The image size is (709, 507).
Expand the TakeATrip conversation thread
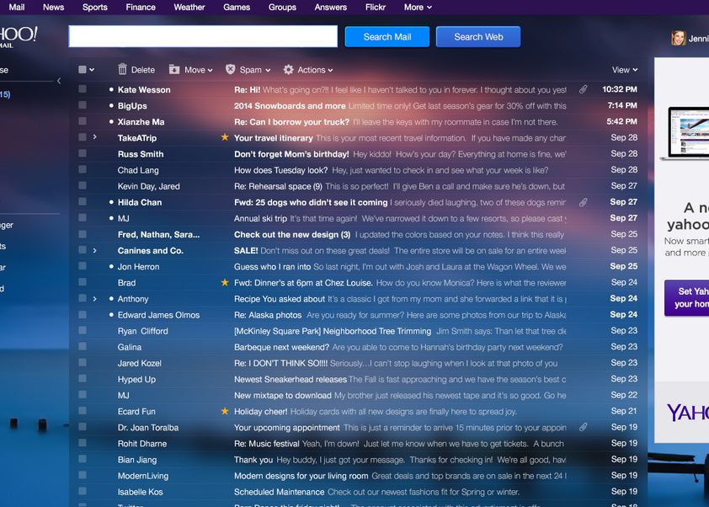click(x=95, y=137)
